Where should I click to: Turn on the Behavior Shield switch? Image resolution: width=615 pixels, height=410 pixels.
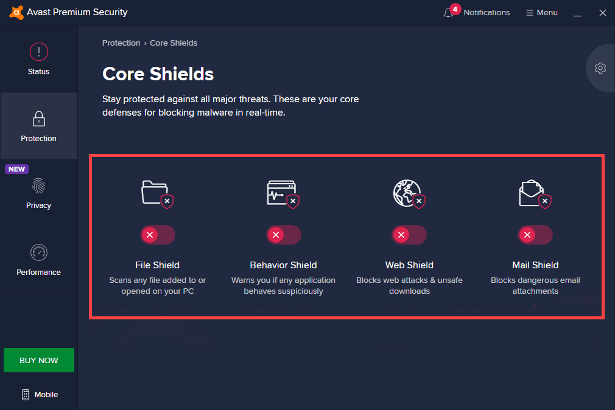coord(284,235)
